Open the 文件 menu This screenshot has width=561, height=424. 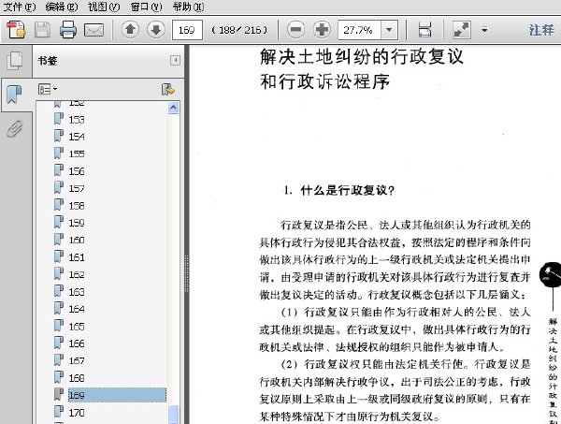tap(19, 7)
